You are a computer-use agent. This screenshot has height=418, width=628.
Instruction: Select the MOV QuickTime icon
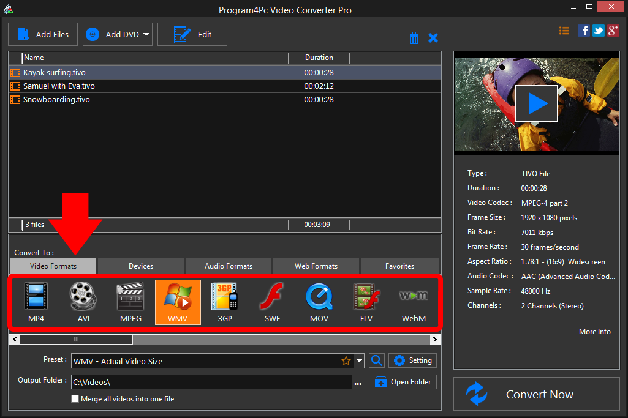tap(319, 302)
